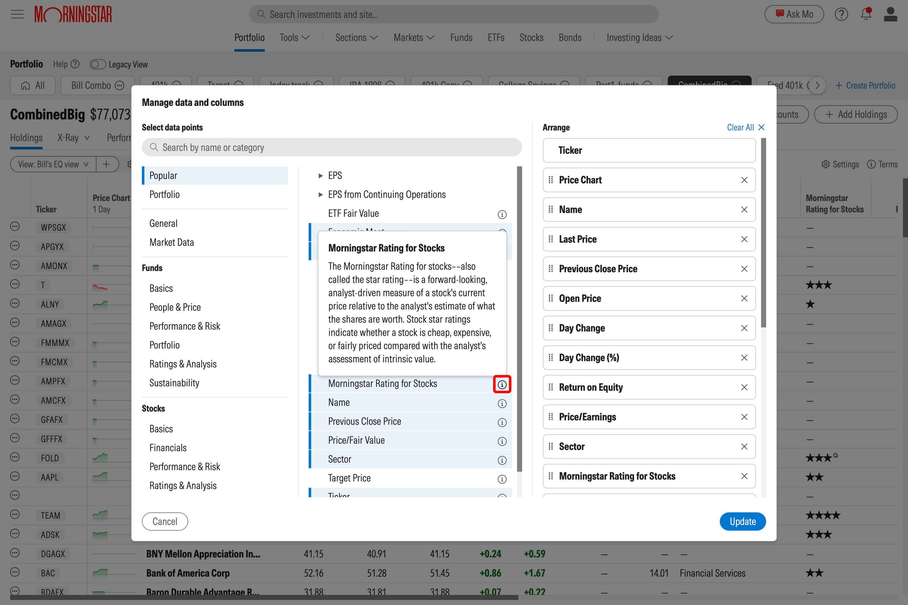908x605 pixels.
Task: Remove Price Chart from Arrange list
Action: tap(744, 180)
